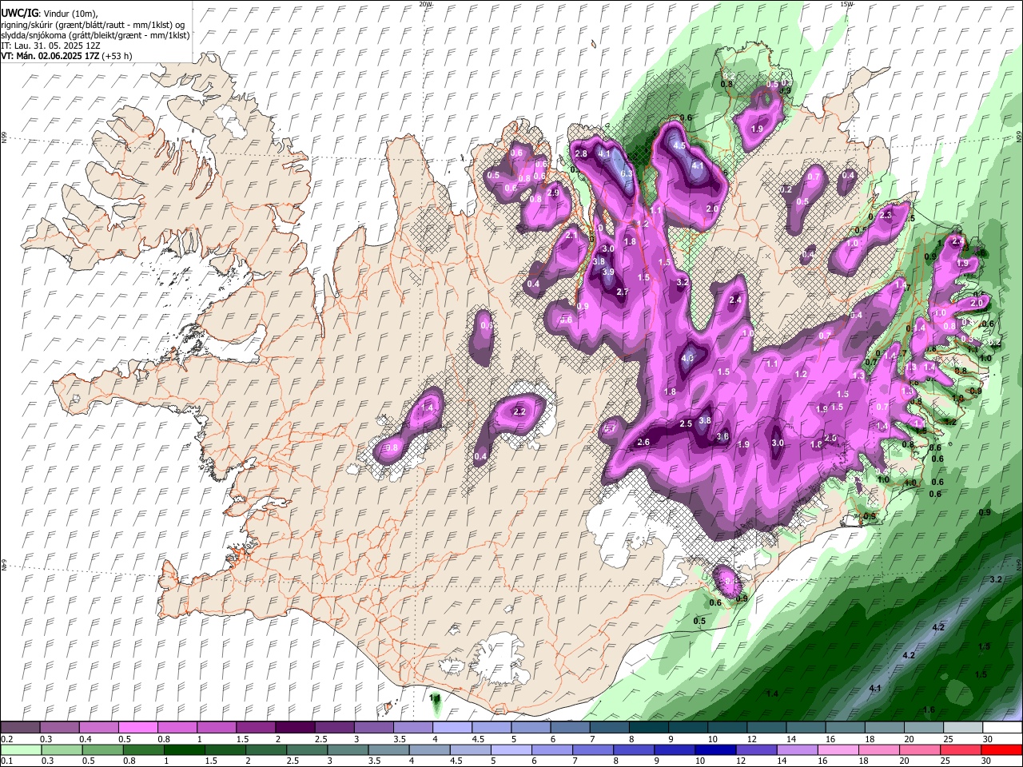The height and width of the screenshot is (767, 1023).
Task: Click the 1.8 value beside the 1.5 label
Action: (x=630, y=242)
